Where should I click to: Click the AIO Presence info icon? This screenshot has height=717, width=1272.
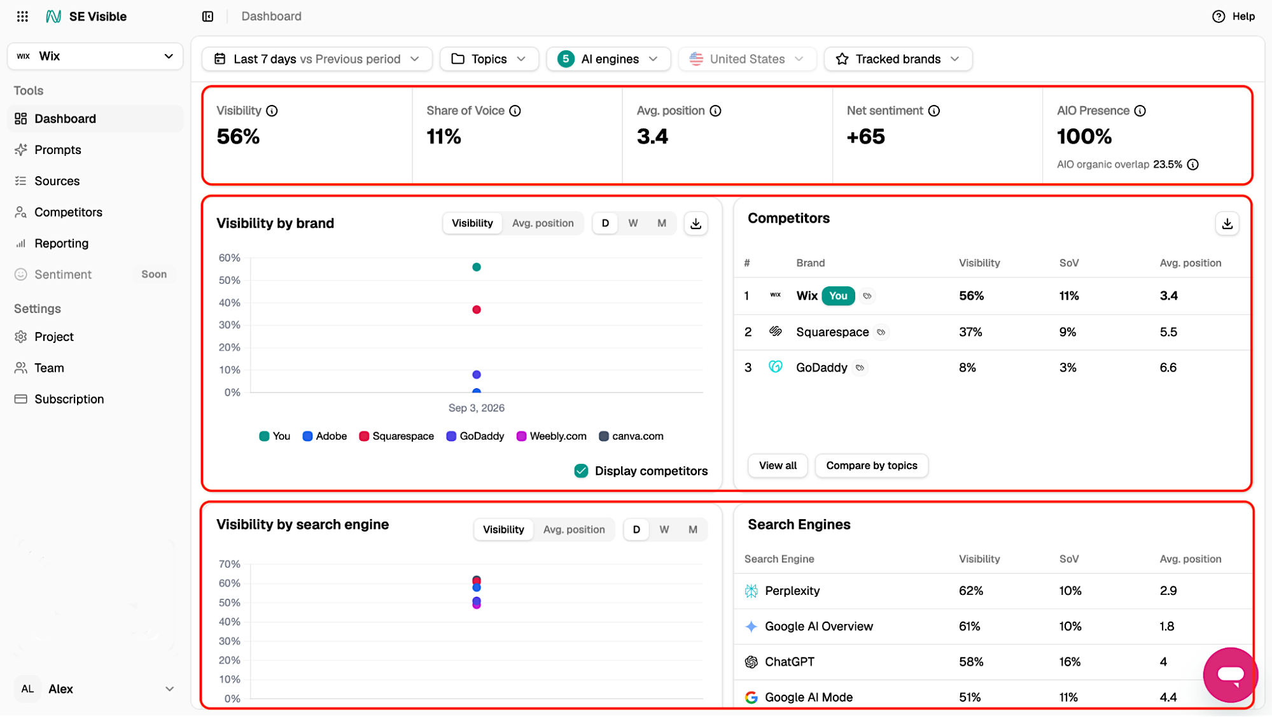[1140, 111]
